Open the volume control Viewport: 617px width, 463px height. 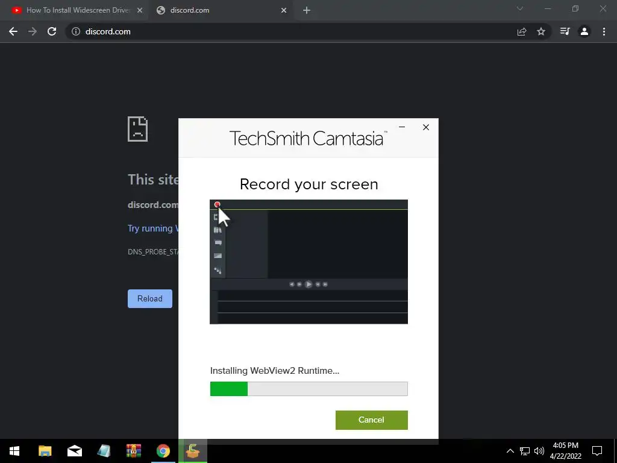tap(539, 451)
